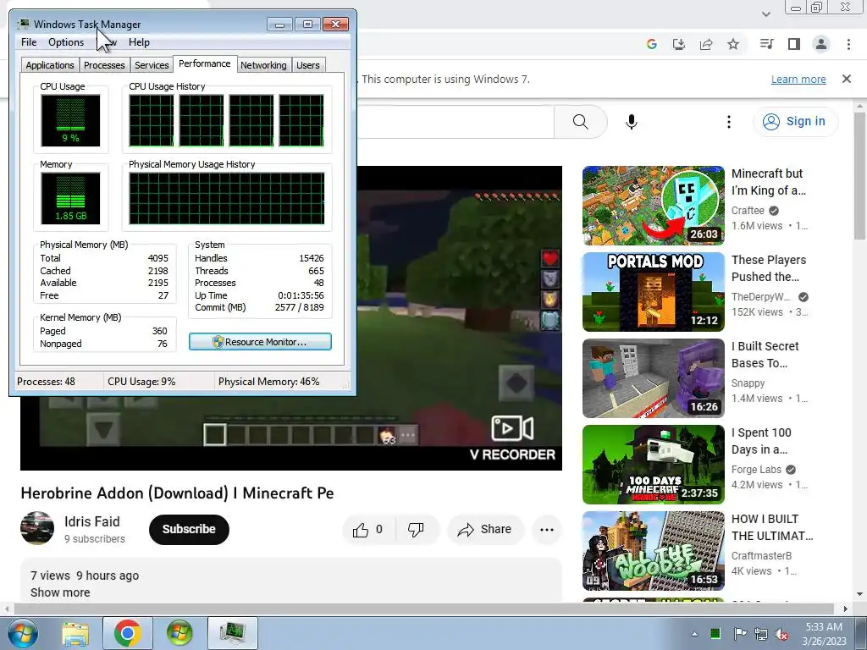Click the YouTube video player area

point(459,318)
